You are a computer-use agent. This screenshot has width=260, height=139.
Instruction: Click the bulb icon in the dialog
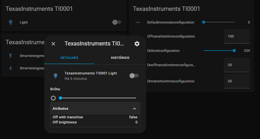coord(55,76)
